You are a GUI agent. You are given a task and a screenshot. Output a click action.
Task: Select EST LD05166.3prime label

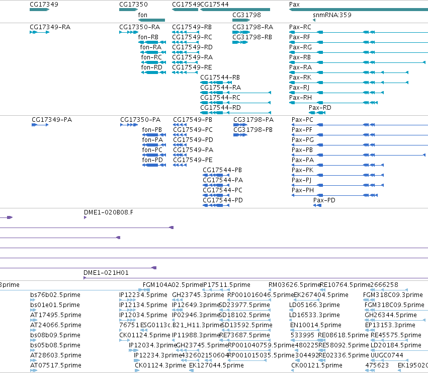pos(315,305)
